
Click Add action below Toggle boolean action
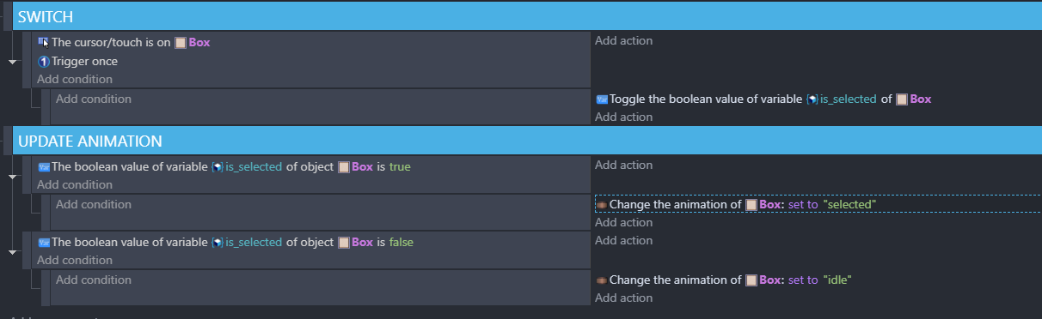click(624, 117)
